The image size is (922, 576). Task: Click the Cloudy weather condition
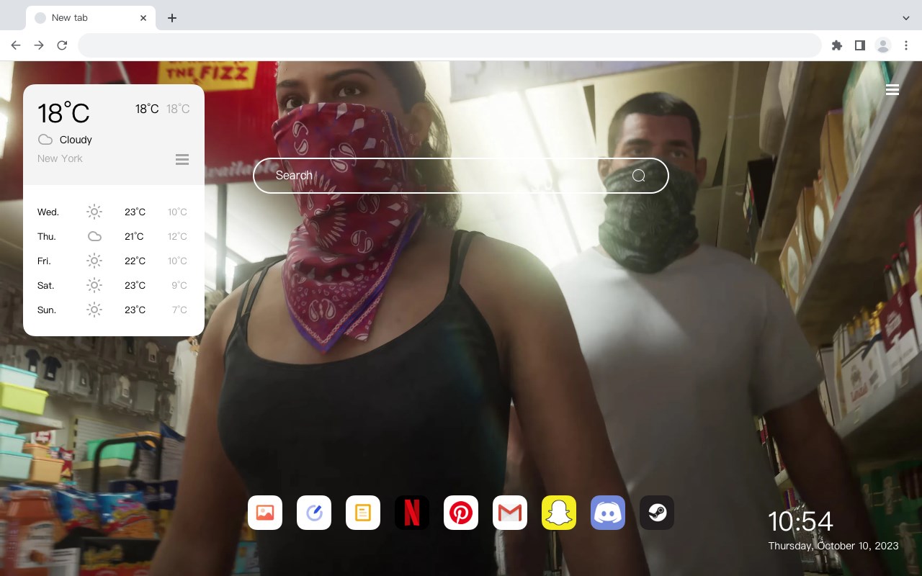[76, 140]
